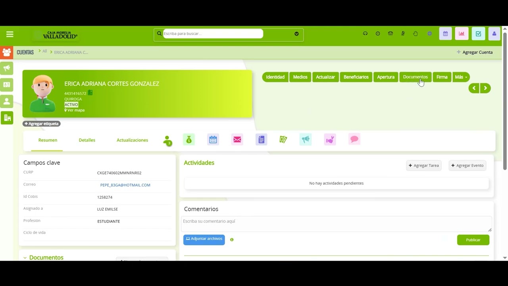
Task: Click the ACTIVO status label
Action: pos(71,105)
